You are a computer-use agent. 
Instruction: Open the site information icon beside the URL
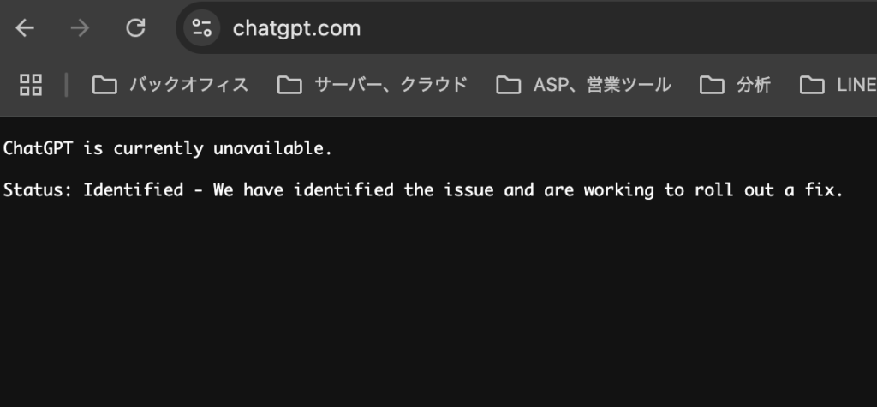tap(202, 28)
